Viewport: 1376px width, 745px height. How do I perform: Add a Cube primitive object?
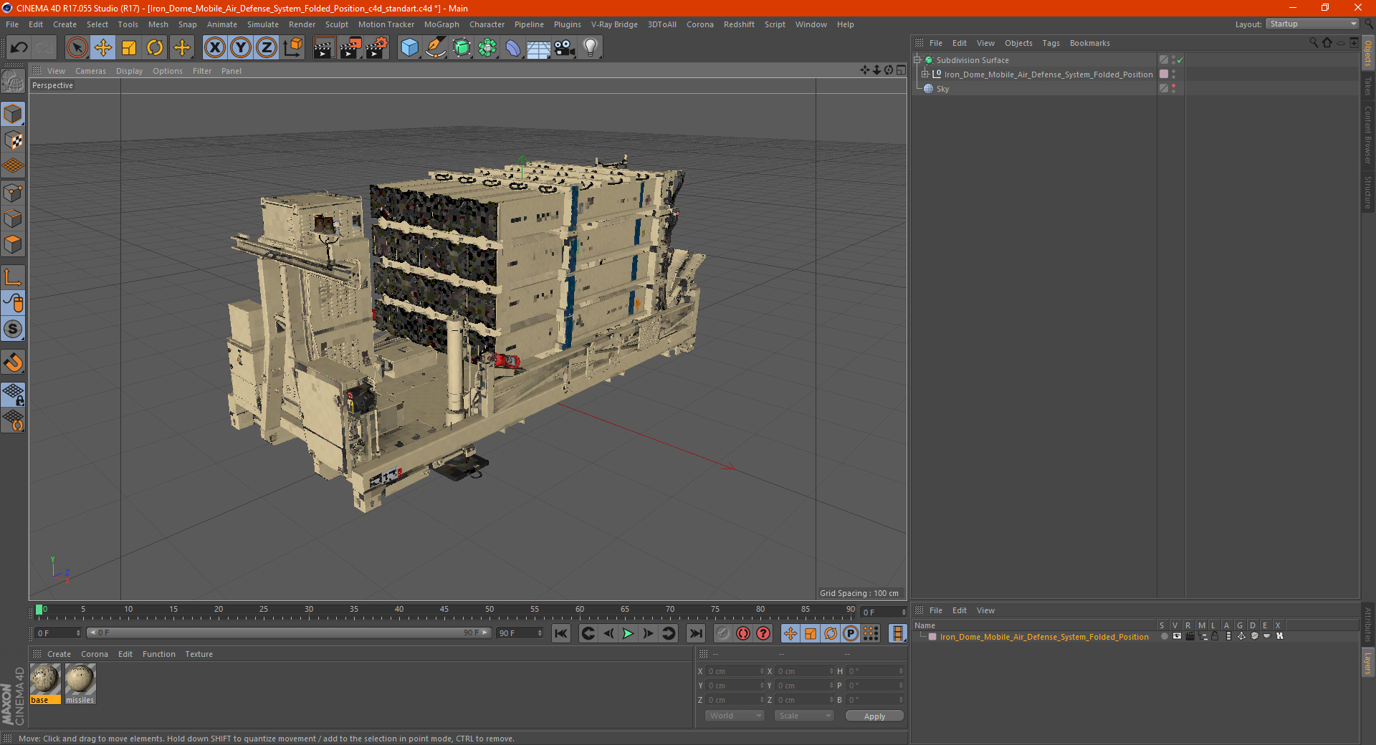409,48
